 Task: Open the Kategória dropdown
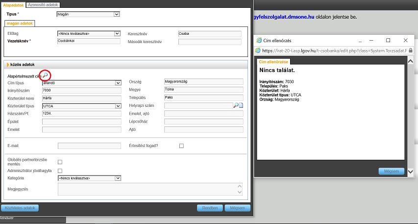pyautogui.click(x=89, y=178)
